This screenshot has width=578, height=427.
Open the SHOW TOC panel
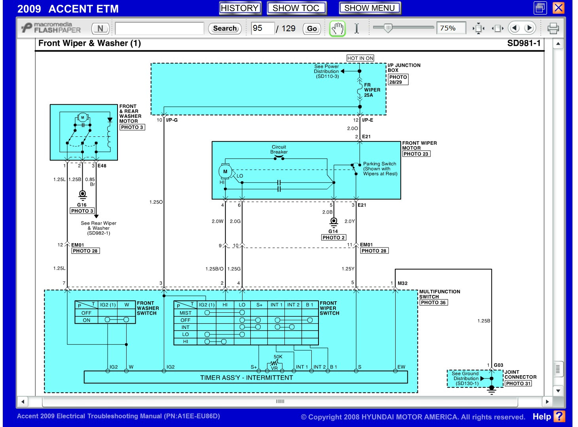coord(296,8)
